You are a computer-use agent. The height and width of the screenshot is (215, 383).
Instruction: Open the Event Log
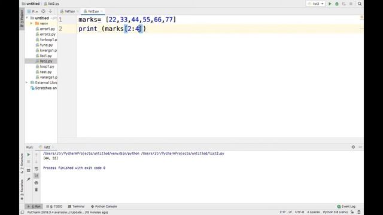point(346,206)
